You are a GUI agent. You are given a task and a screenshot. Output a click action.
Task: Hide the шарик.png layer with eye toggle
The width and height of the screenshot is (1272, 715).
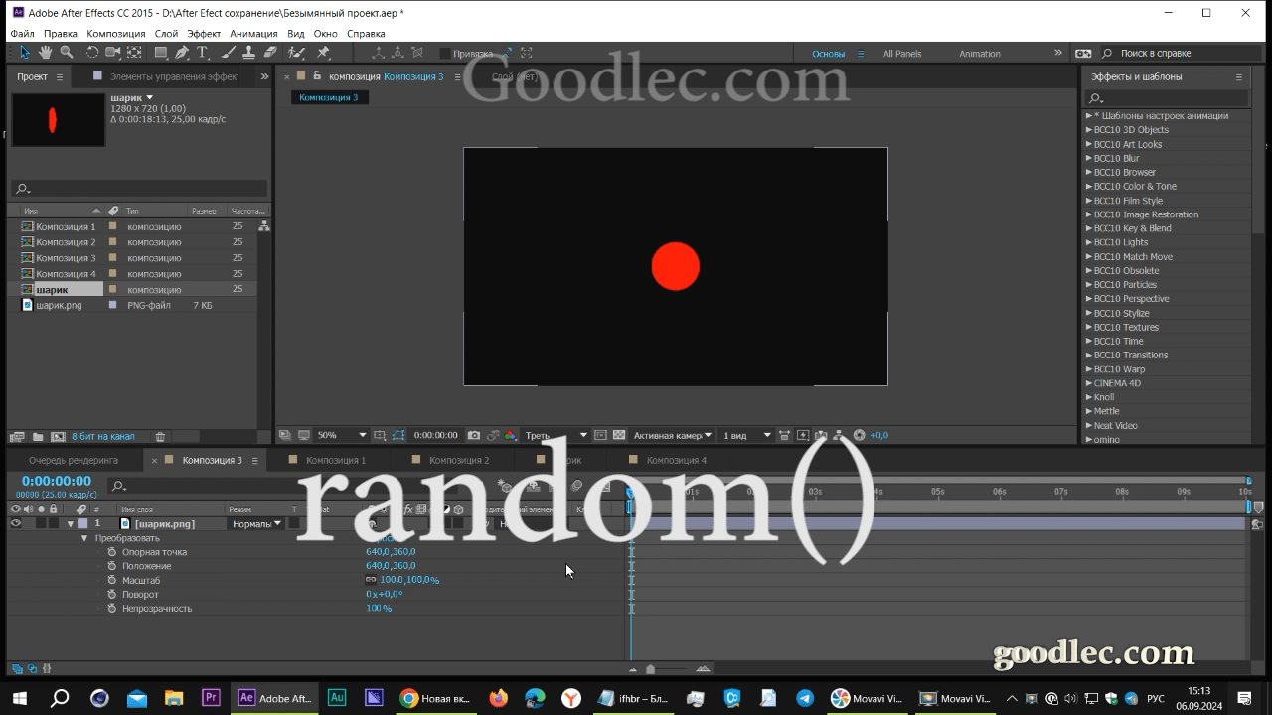pos(15,523)
